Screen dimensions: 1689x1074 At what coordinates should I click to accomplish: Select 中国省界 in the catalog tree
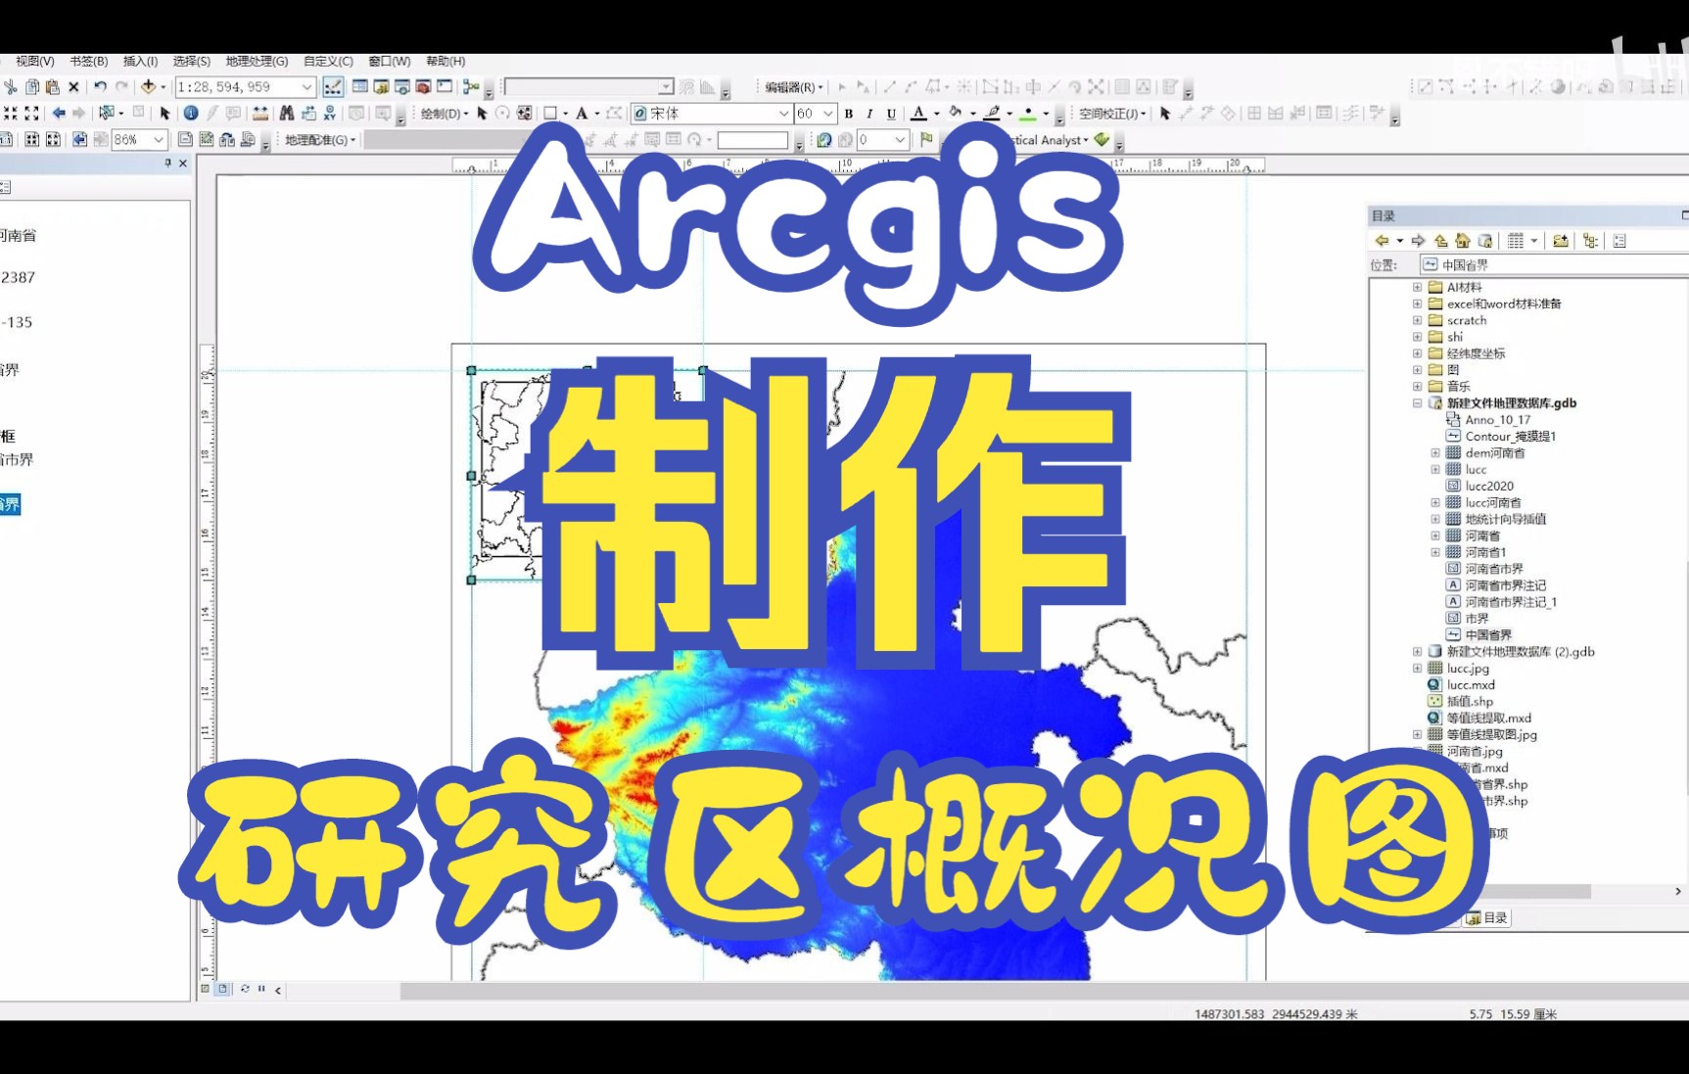[x=1488, y=634]
